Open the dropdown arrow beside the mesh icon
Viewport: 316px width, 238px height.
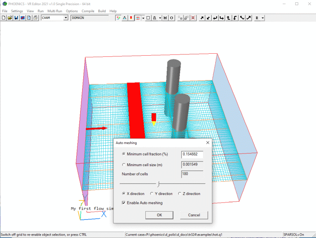tap(143, 18)
